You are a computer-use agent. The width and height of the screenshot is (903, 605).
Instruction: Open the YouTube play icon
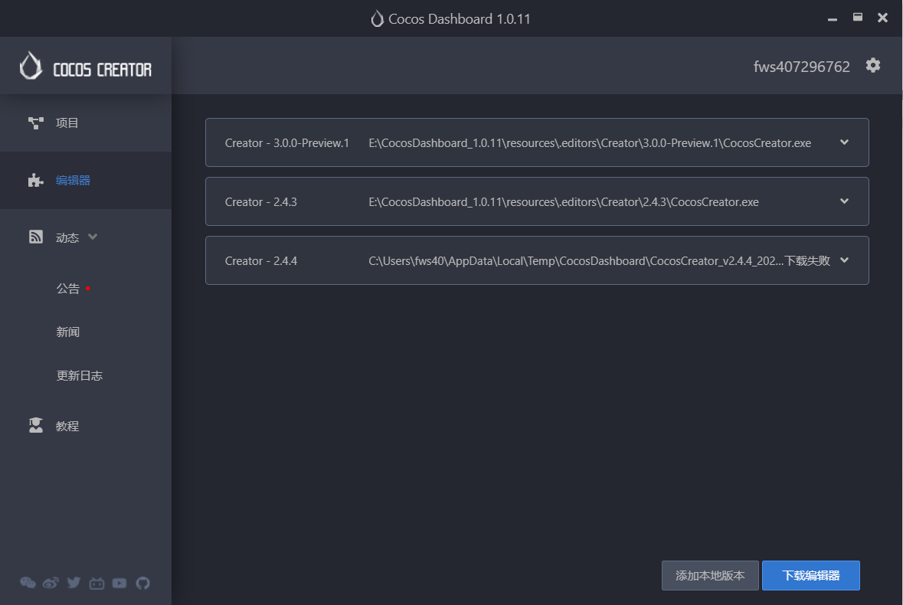[x=119, y=583]
